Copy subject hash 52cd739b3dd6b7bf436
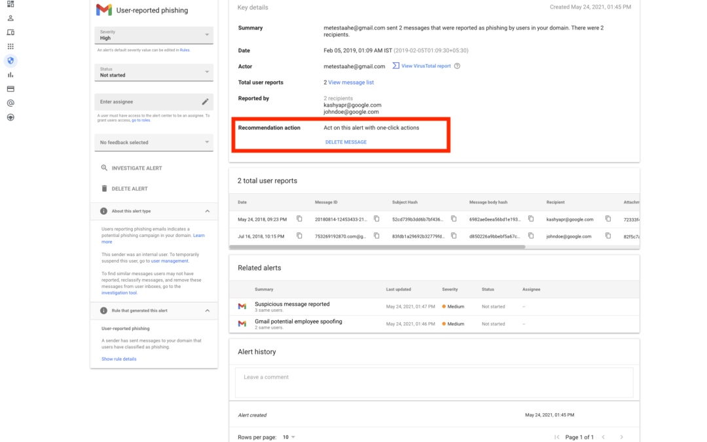 pos(454,219)
